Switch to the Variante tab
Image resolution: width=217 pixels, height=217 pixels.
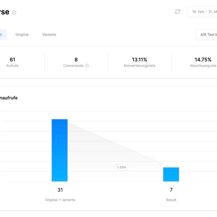point(49,35)
